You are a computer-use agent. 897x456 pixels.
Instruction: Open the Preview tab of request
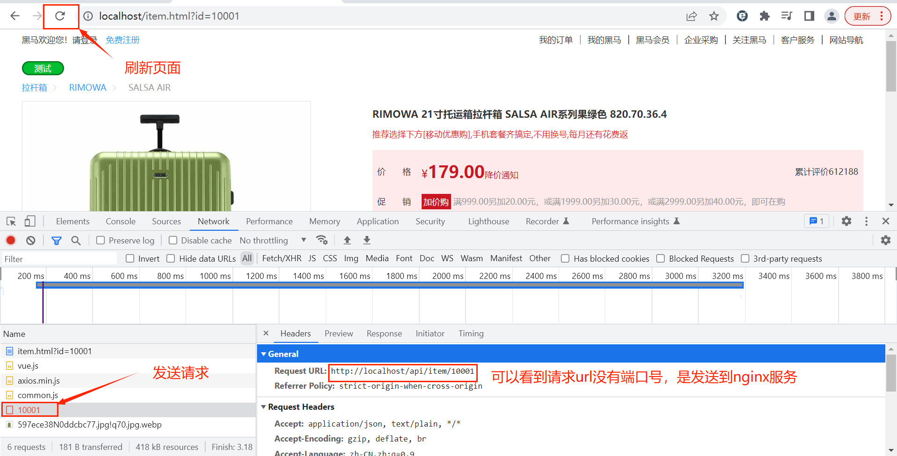[338, 334]
